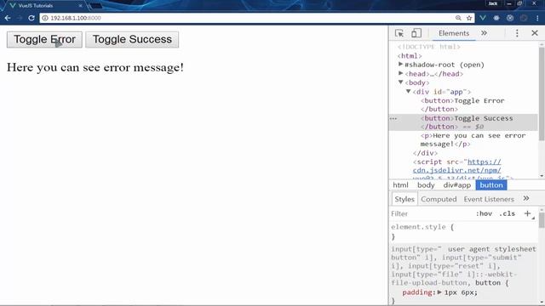Screen dimensions: 545x306
Task: Bookmark this page with the star icon
Action: 469,18
